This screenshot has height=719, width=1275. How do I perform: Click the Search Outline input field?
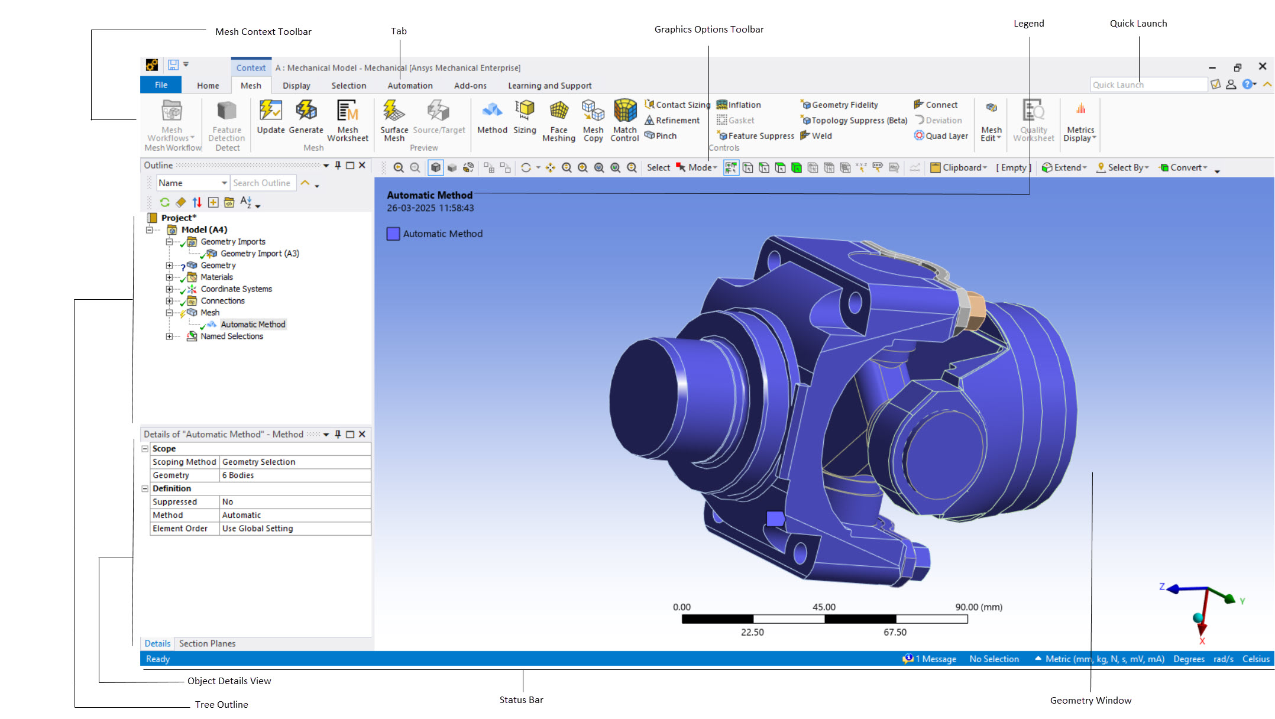tap(263, 183)
